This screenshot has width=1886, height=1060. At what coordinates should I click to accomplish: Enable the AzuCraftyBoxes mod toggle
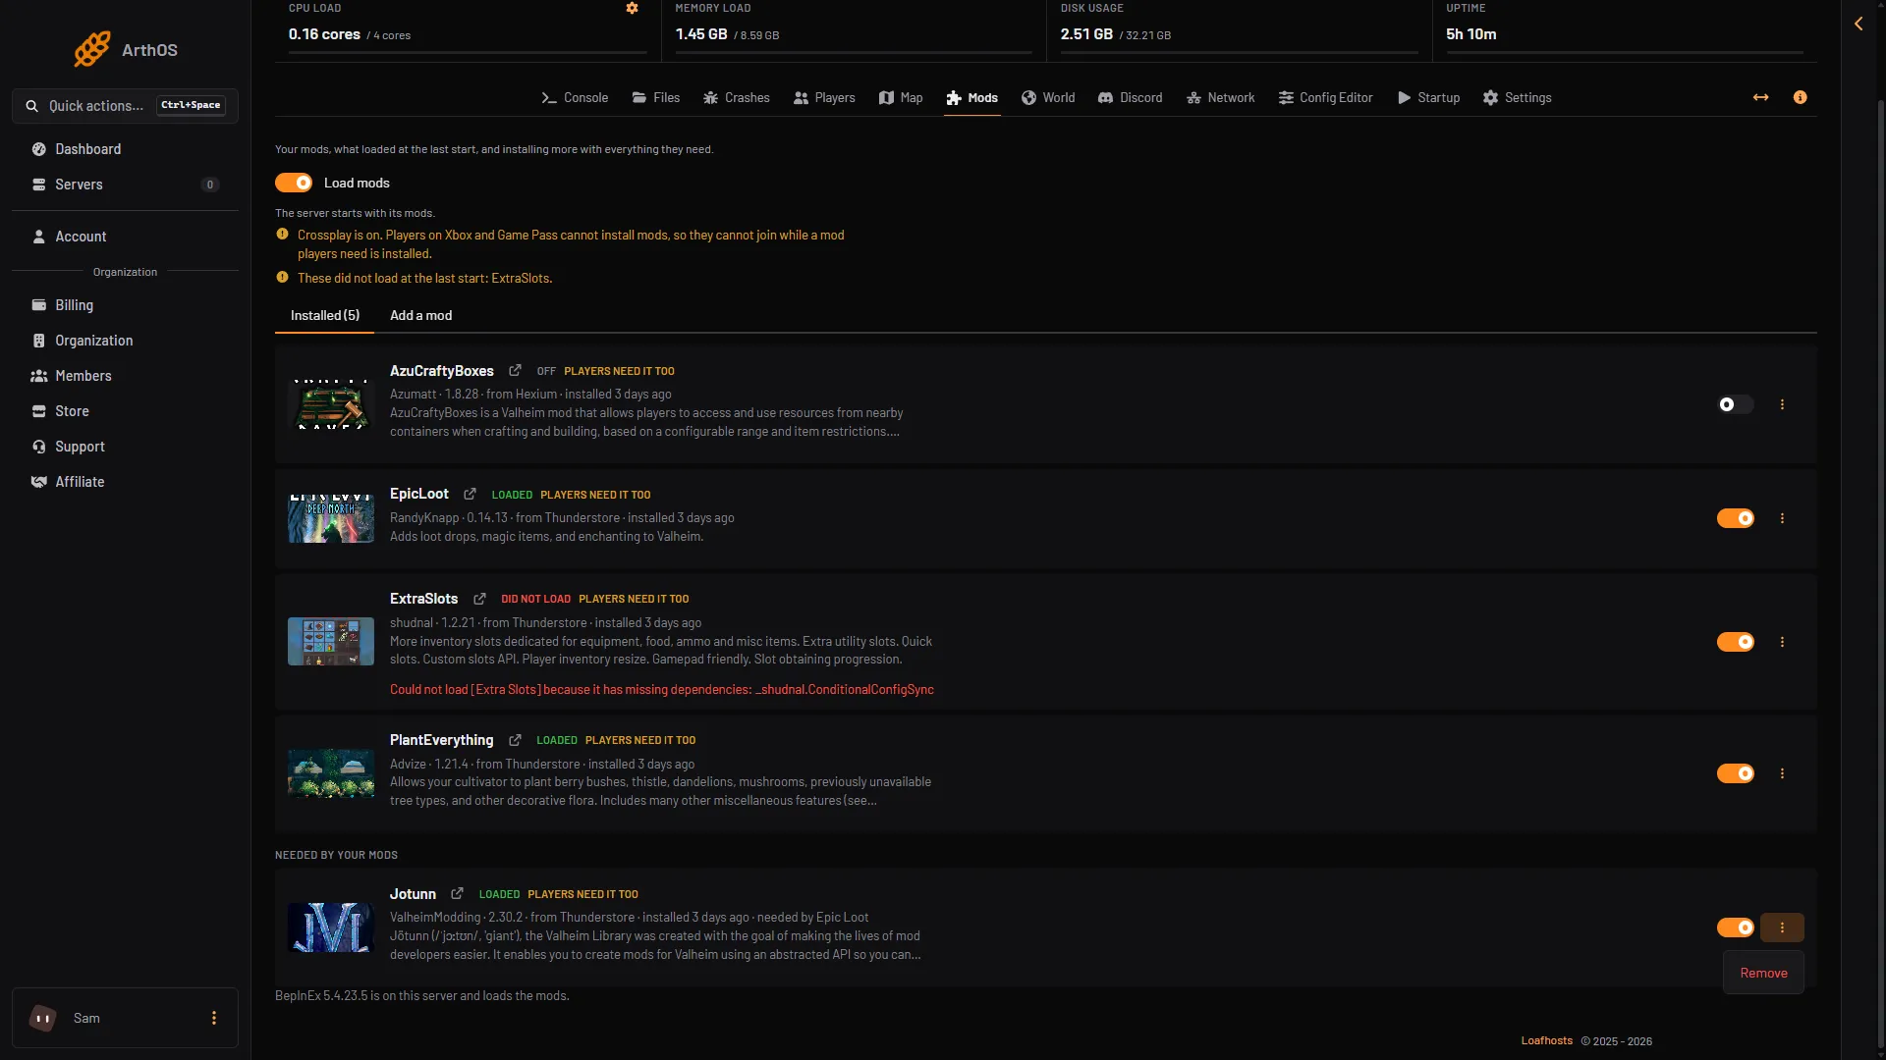point(1735,404)
